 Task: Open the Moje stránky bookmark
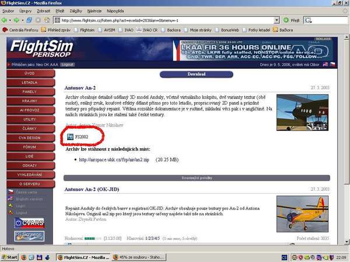click(198, 30)
